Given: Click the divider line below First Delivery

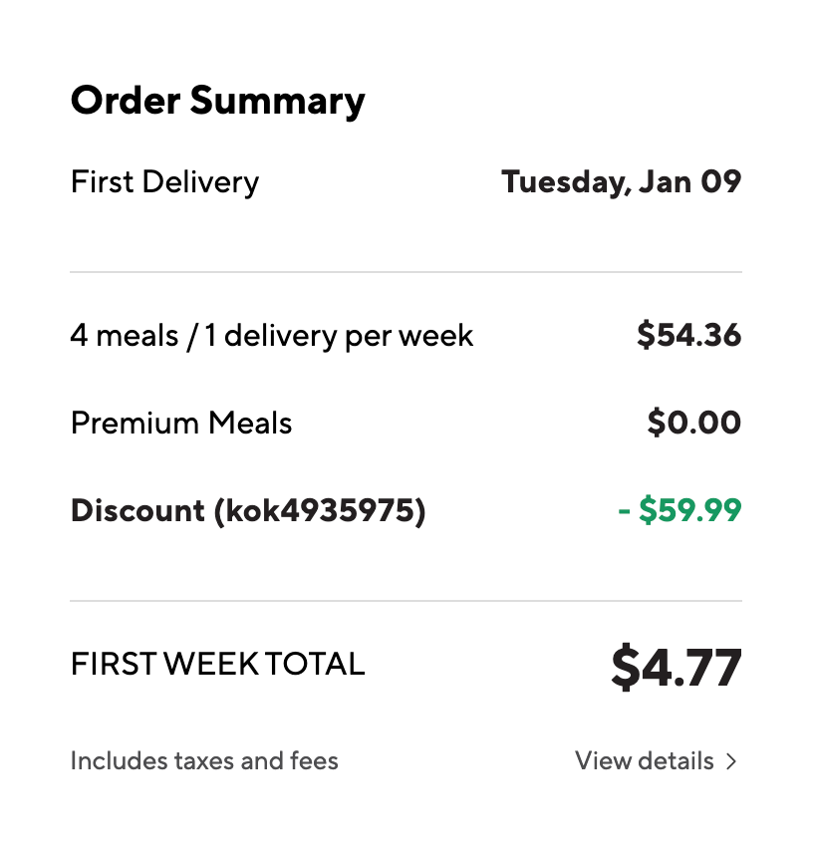Looking at the screenshot, I should pyautogui.click(x=406, y=272).
